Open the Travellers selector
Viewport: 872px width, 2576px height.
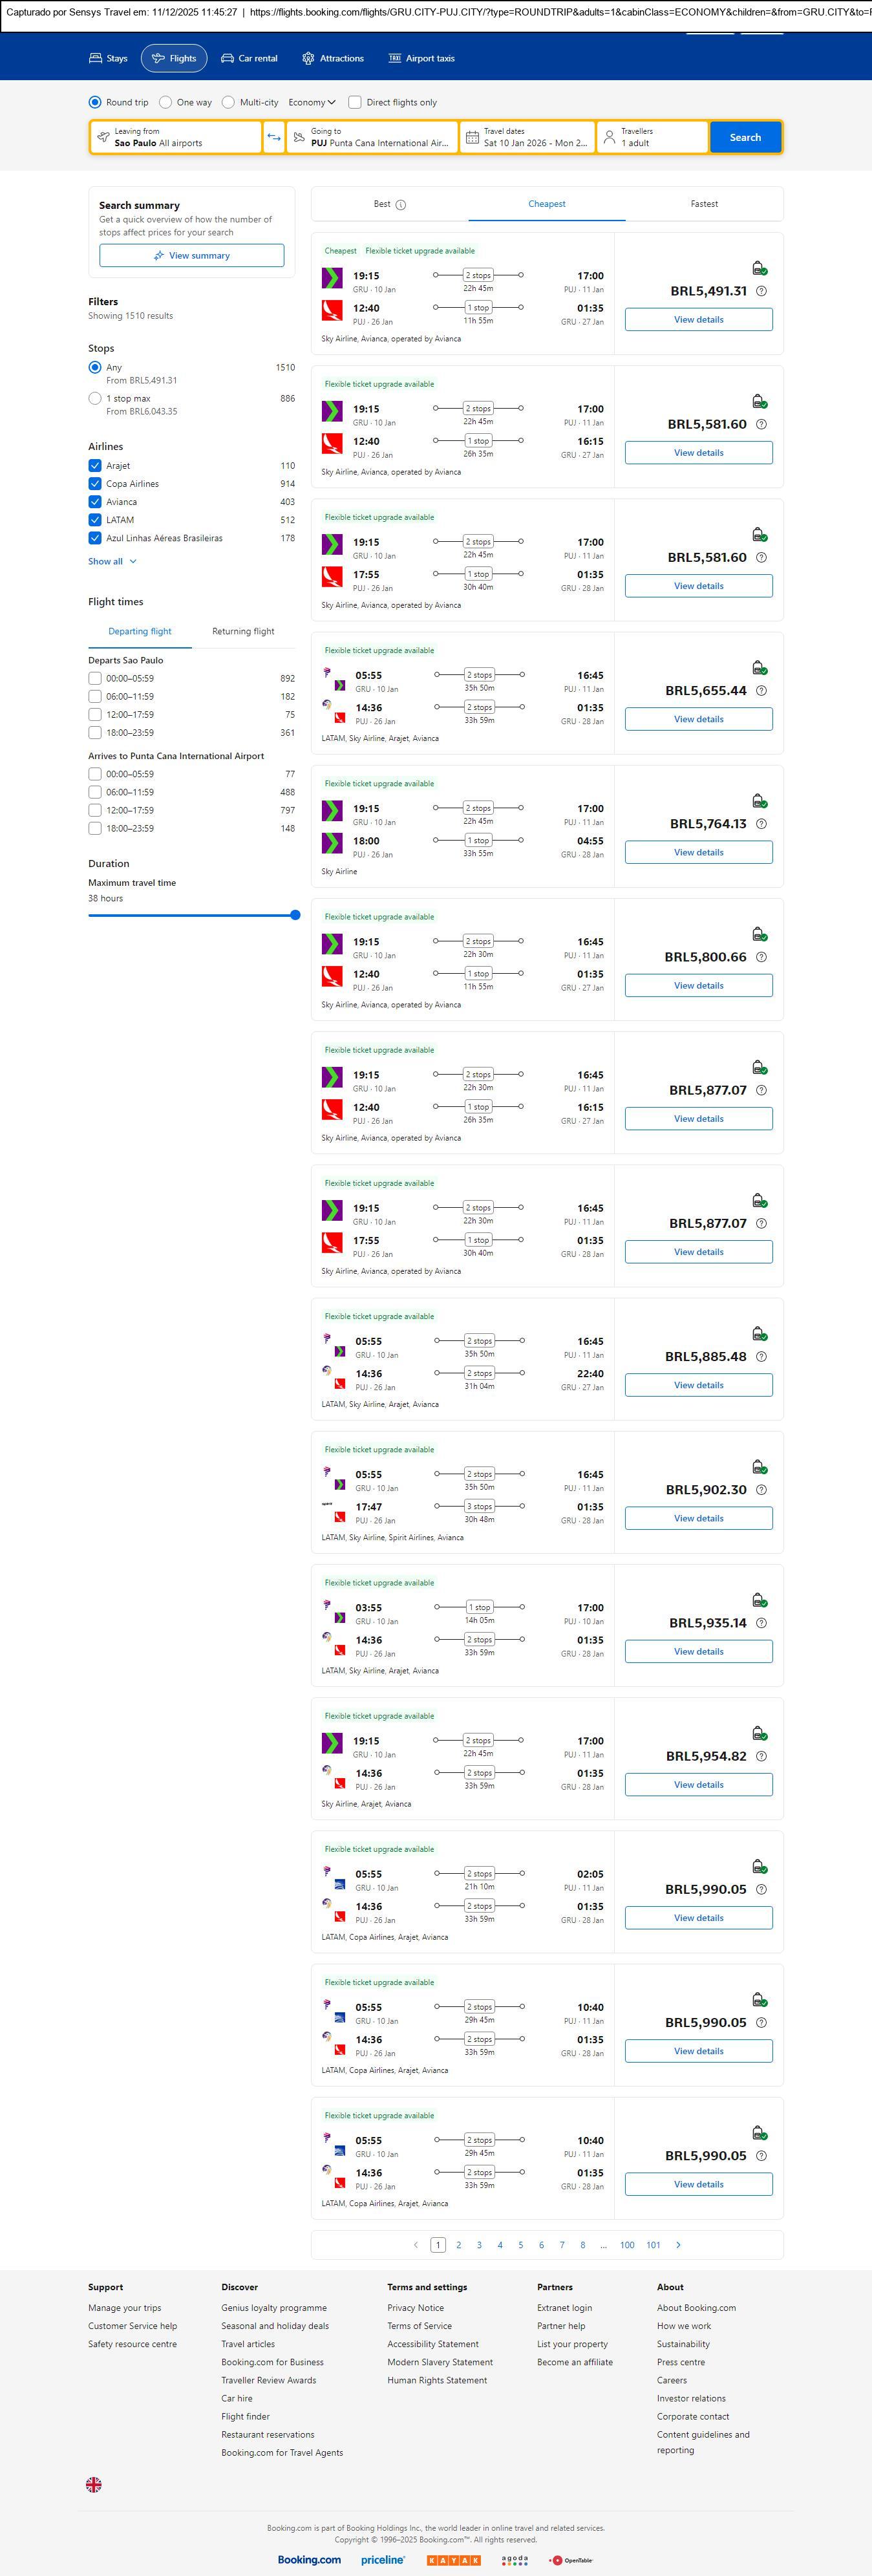[x=652, y=137]
